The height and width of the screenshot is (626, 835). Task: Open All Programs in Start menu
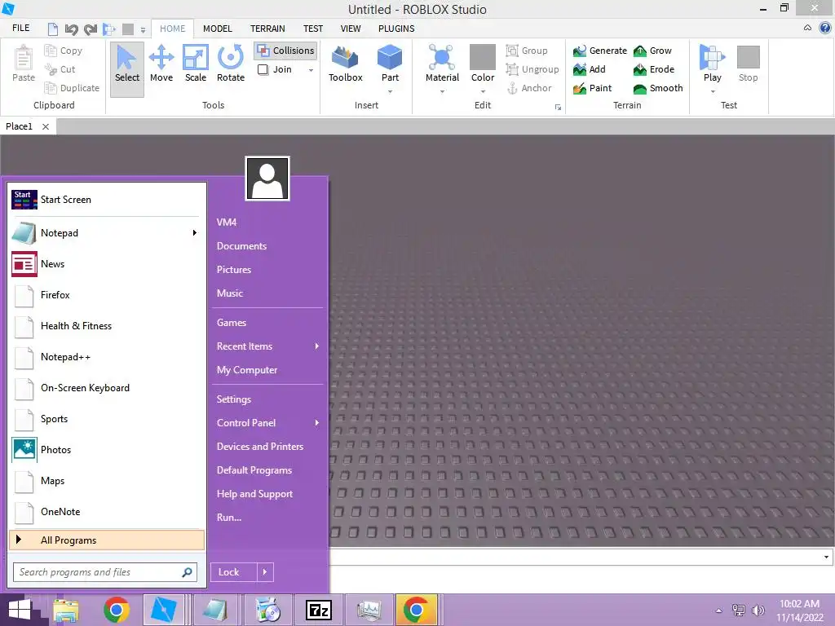pos(107,540)
